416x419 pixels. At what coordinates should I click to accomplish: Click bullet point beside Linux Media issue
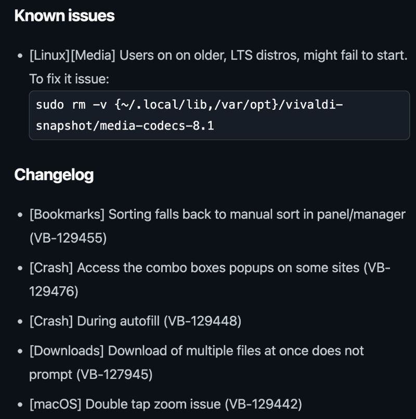20,56
